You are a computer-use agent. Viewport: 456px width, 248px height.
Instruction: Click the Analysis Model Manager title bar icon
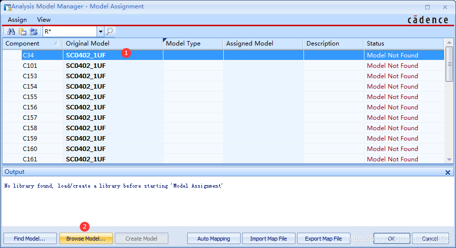(7, 7)
